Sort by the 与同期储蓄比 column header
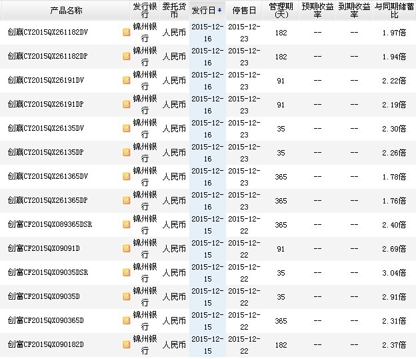 coord(394,11)
